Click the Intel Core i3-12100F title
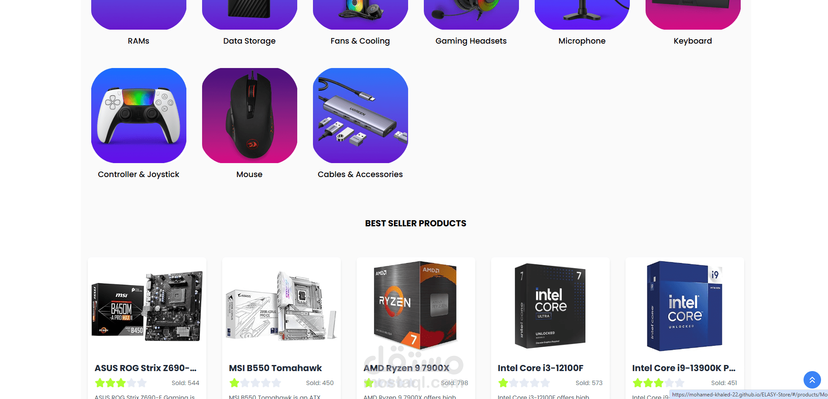The width and height of the screenshot is (828, 399). click(x=540, y=368)
